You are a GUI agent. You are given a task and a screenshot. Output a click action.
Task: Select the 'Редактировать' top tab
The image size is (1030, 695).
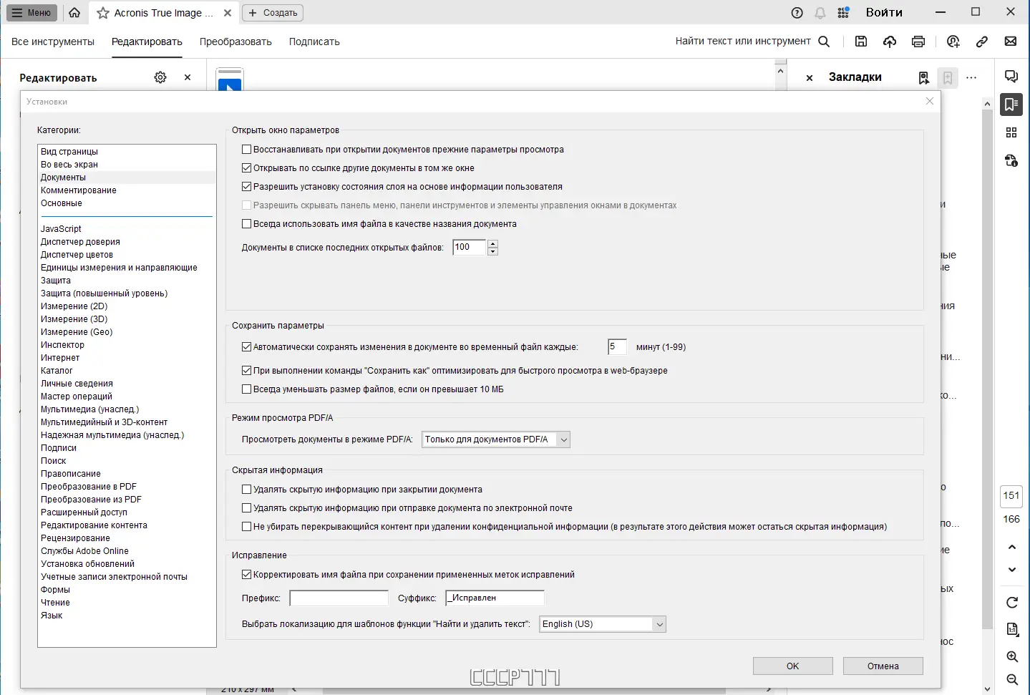147,42
